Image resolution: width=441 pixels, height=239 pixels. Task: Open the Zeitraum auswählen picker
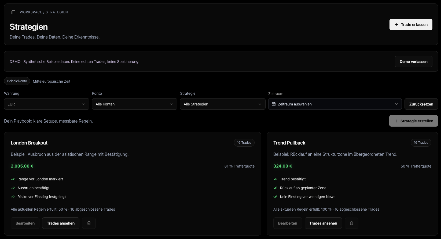[335, 104]
